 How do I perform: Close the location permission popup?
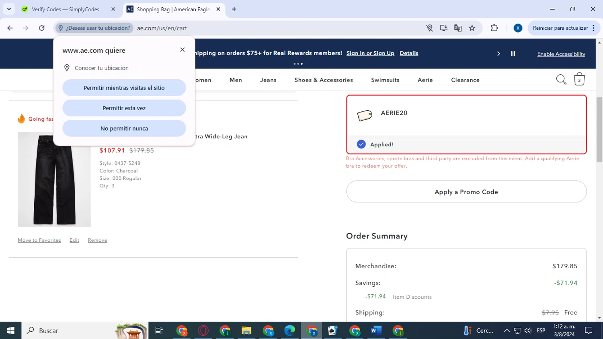(183, 50)
